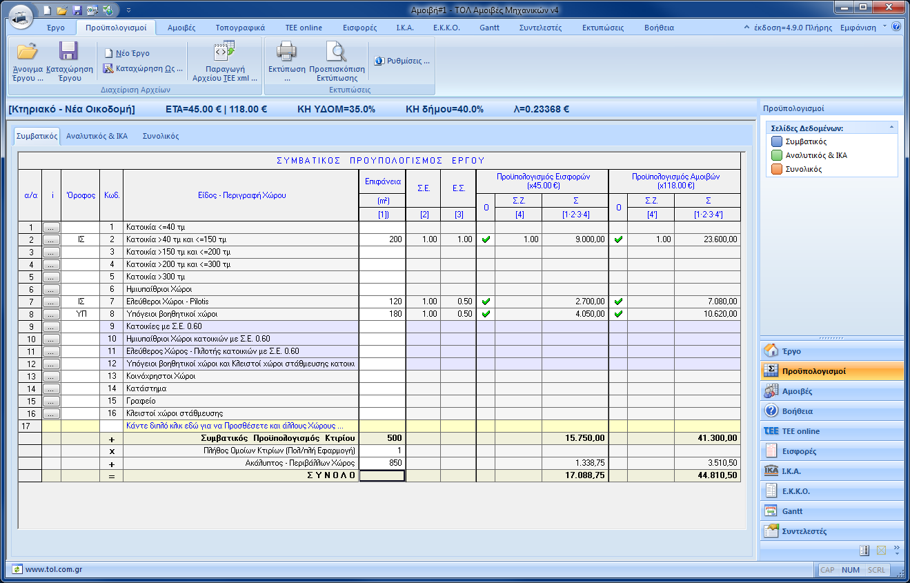
Task: Open Βοήθεια in the side navigation
Action: point(831,411)
